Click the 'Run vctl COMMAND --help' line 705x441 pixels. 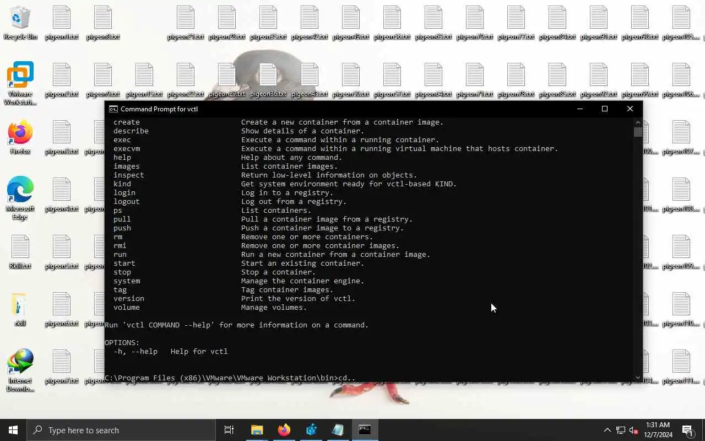click(236, 325)
